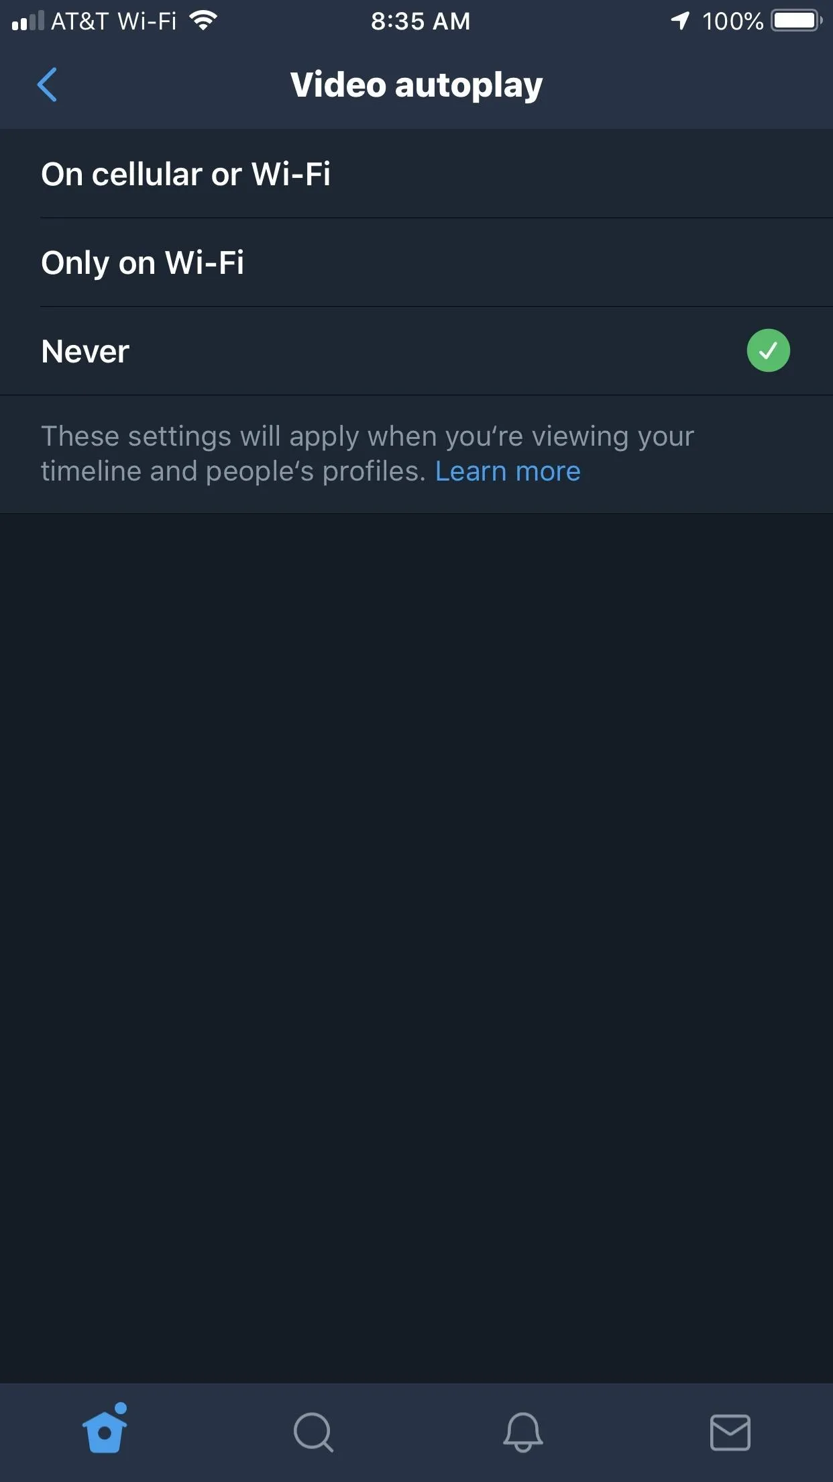
Task: Tap the location arrow status icon
Action: click(x=680, y=21)
